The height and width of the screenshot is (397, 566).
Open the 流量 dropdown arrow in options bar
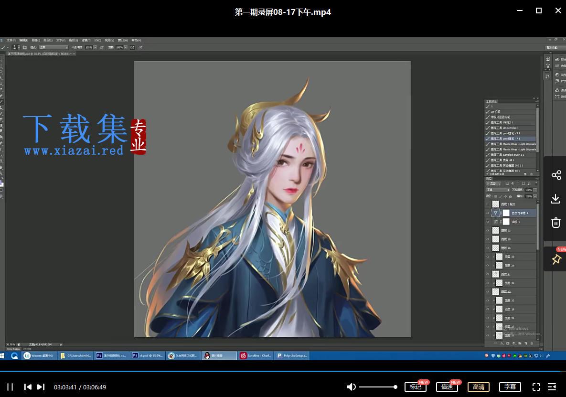tap(126, 47)
